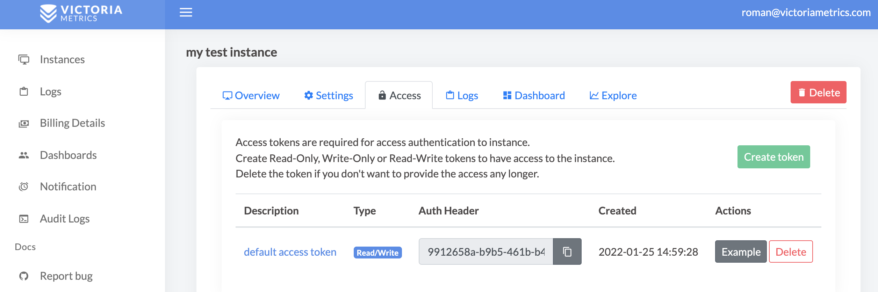Click Report bug GitHub link
Screen dimensions: 878x292
tap(66, 276)
